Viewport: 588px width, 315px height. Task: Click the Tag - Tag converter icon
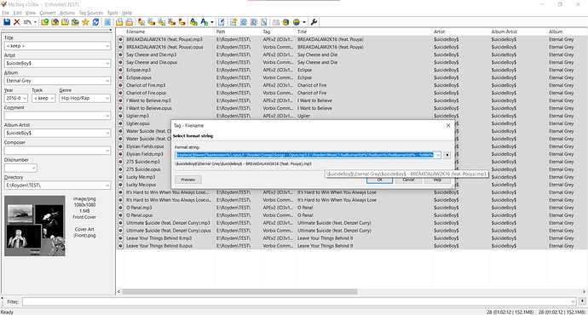tap(182, 22)
